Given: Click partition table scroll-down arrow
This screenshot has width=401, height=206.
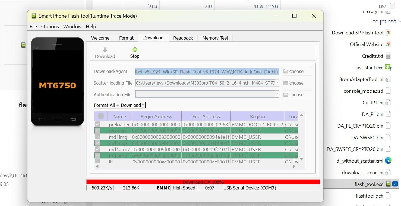Looking at the screenshot, I should (x=301, y=159).
